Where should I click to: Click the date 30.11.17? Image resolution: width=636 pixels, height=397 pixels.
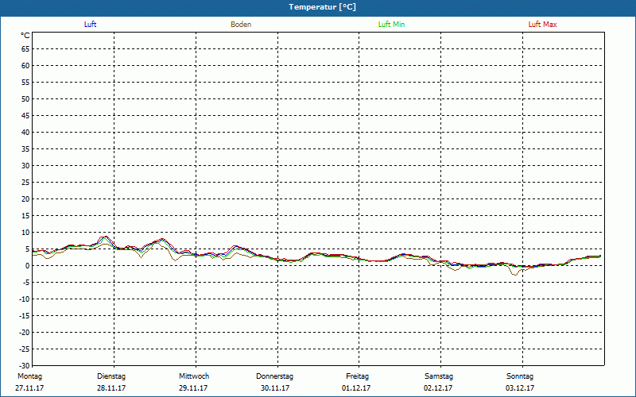coord(275,388)
